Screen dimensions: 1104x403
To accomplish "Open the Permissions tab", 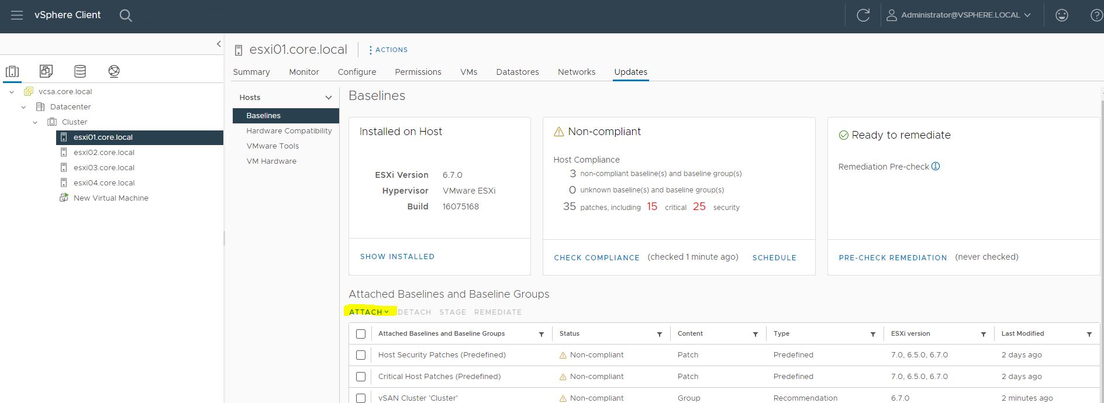I will (x=418, y=72).
